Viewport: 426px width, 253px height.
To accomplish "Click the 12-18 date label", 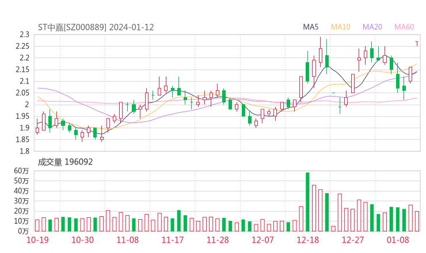I will point(307,240).
